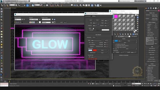This screenshot has height=90, width=160.
Task: Open Utilities menu in Material Editor
Action: (131, 13)
